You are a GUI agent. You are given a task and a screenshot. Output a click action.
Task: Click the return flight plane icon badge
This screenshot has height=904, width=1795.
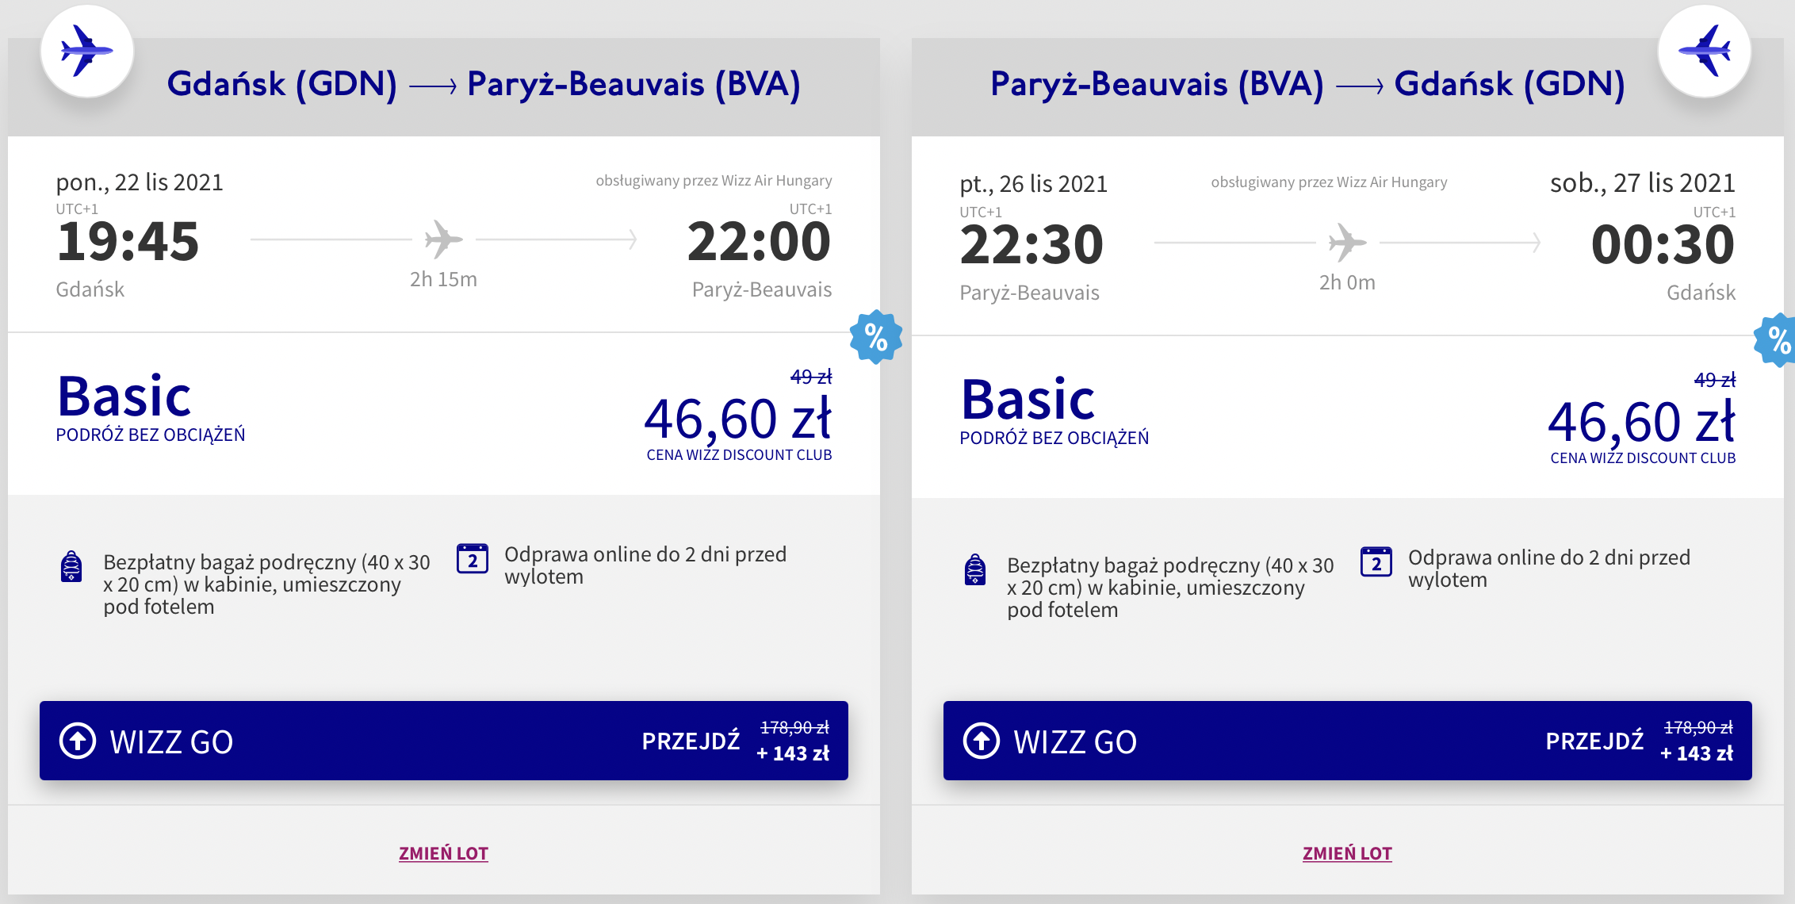pyautogui.click(x=1704, y=52)
